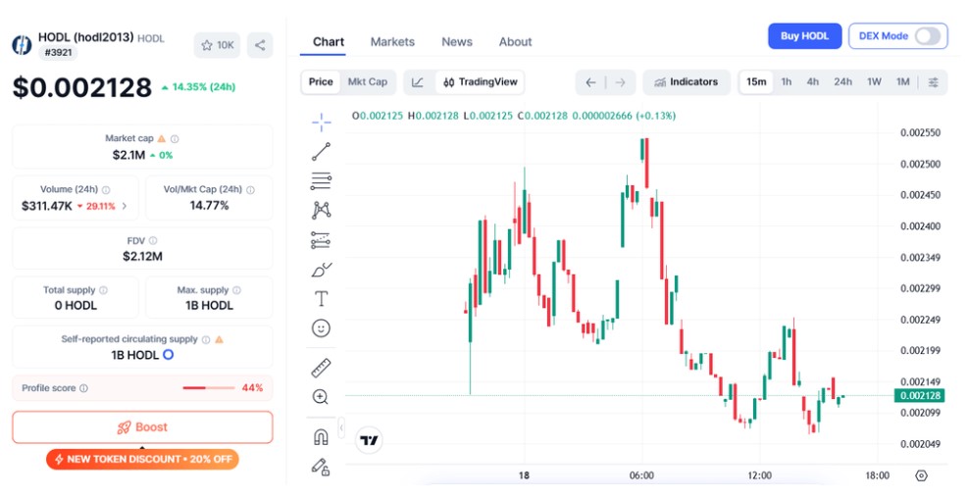Switch chart to Mkt Cap view
Image resolution: width=967 pixels, height=498 pixels.
(x=368, y=82)
